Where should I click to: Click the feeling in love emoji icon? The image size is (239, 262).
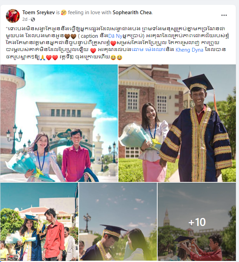pos(64,12)
